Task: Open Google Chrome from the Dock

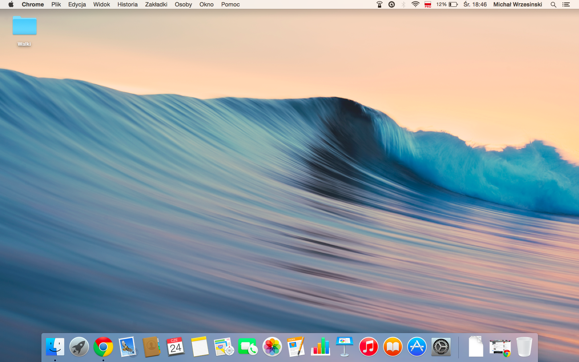Action: pyautogui.click(x=103, y=347)
